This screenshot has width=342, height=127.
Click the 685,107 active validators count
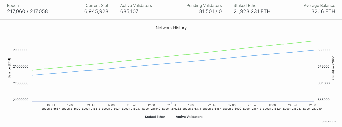[129, 11]
